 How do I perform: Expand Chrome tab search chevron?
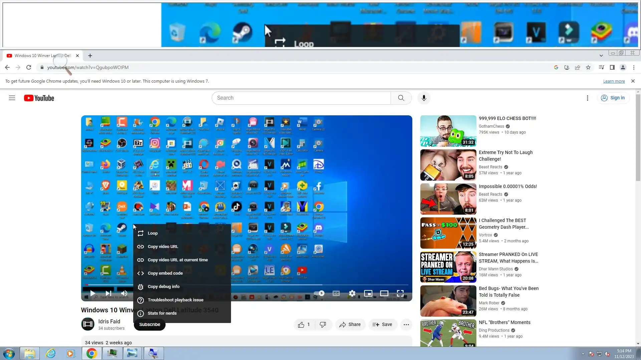point(601,56)
